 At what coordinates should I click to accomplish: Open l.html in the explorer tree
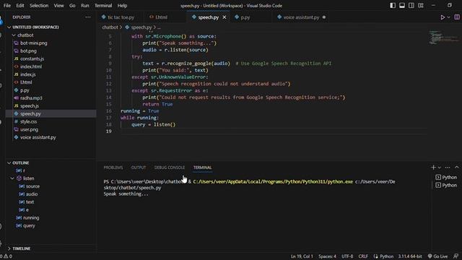point(26,82)
